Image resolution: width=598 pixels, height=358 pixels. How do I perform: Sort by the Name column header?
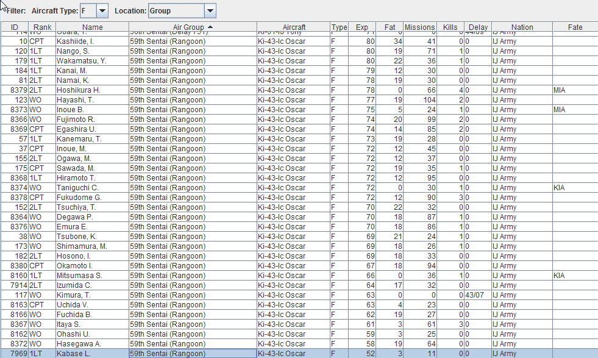point(92,27)
